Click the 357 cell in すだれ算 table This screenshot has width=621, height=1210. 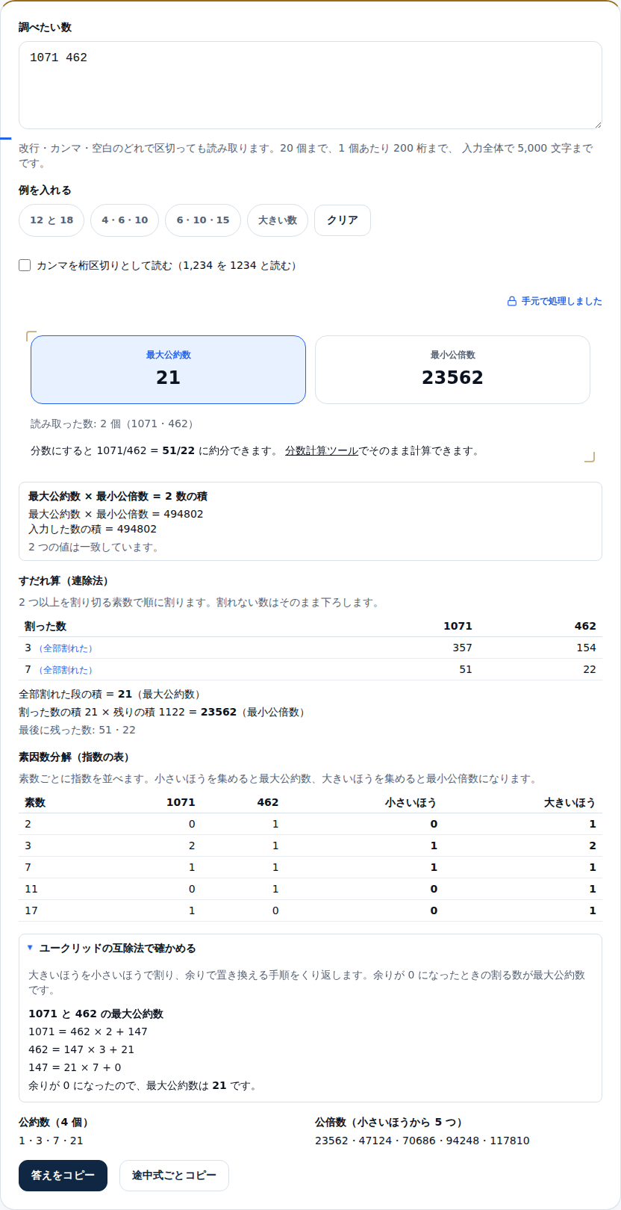(x=462, y=648)
